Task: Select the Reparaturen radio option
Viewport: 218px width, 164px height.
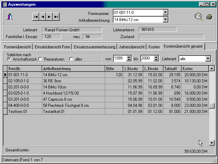Action: tap(40, 59)
